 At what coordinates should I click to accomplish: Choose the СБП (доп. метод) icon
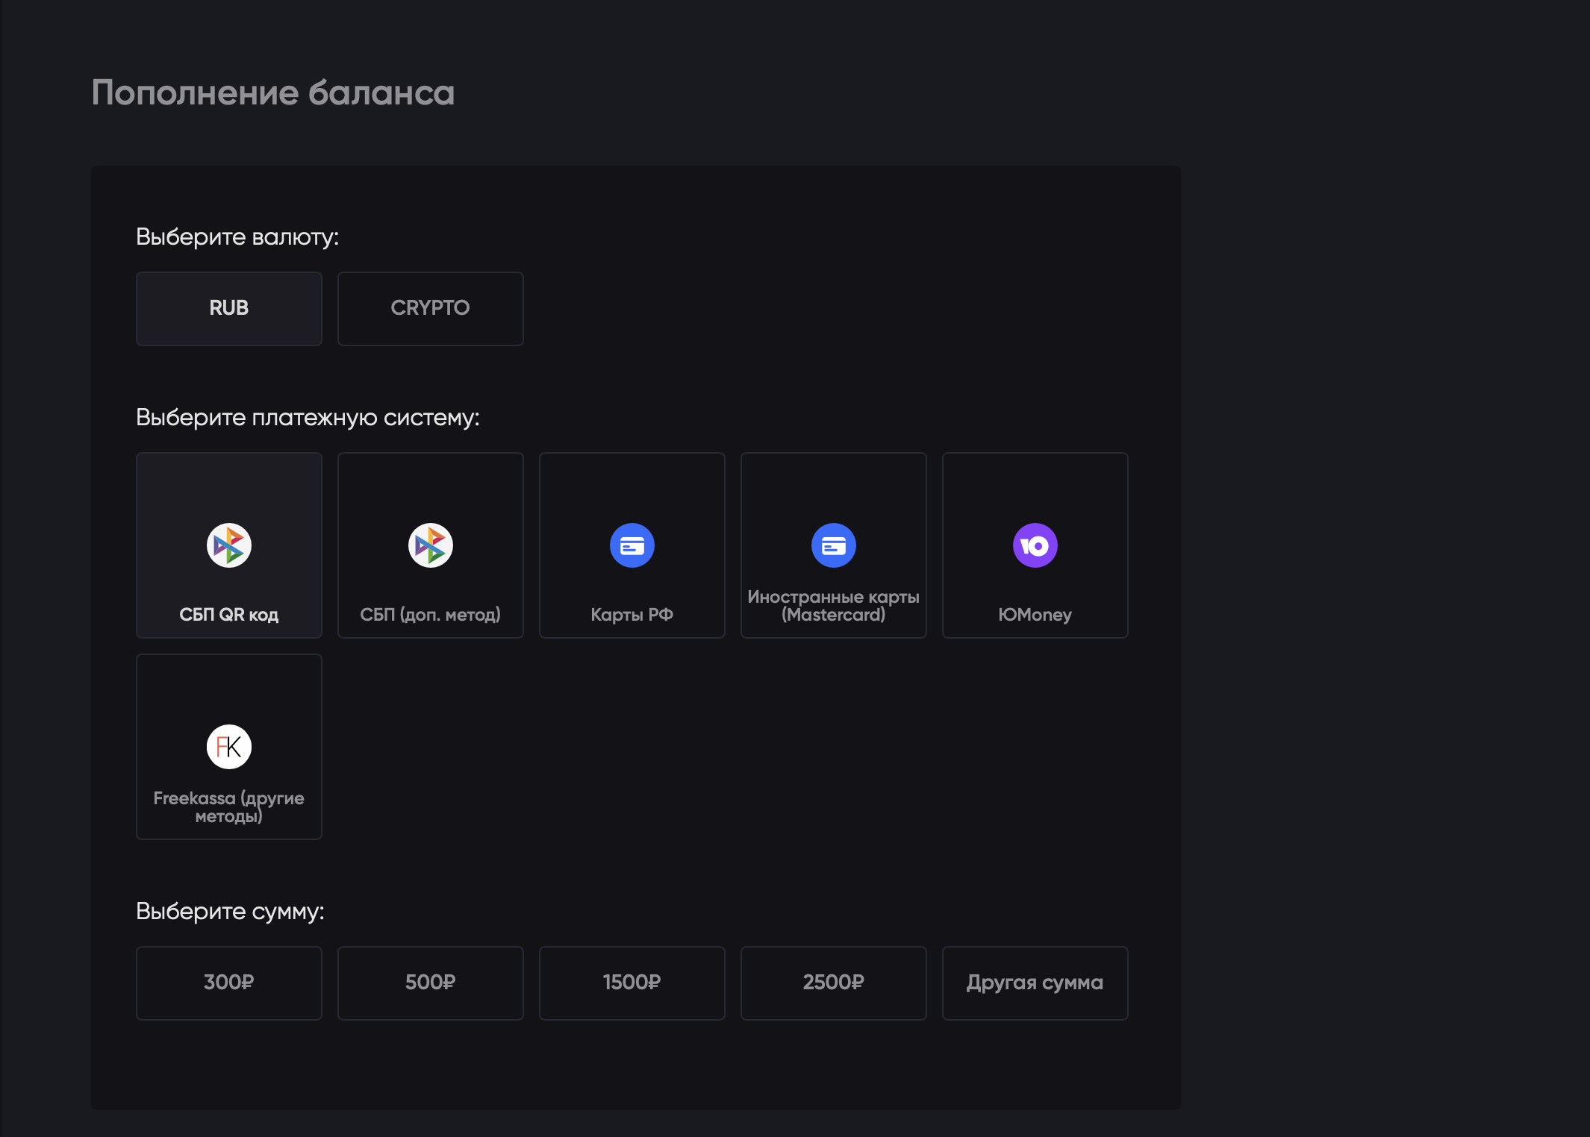431,545
